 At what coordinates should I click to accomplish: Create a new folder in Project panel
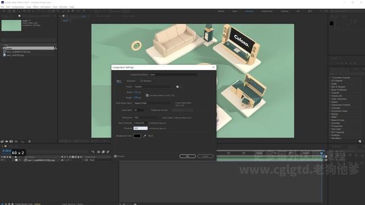point(6,141)
